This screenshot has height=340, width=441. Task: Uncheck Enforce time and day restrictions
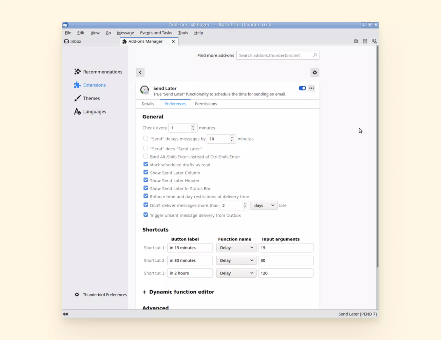(146, 196)
